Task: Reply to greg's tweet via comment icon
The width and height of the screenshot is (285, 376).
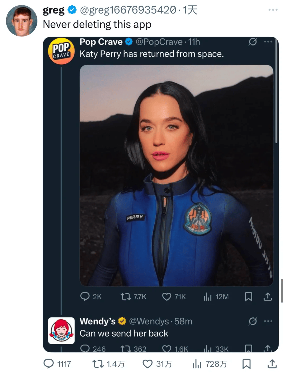Action: click(x=49, y=364)
